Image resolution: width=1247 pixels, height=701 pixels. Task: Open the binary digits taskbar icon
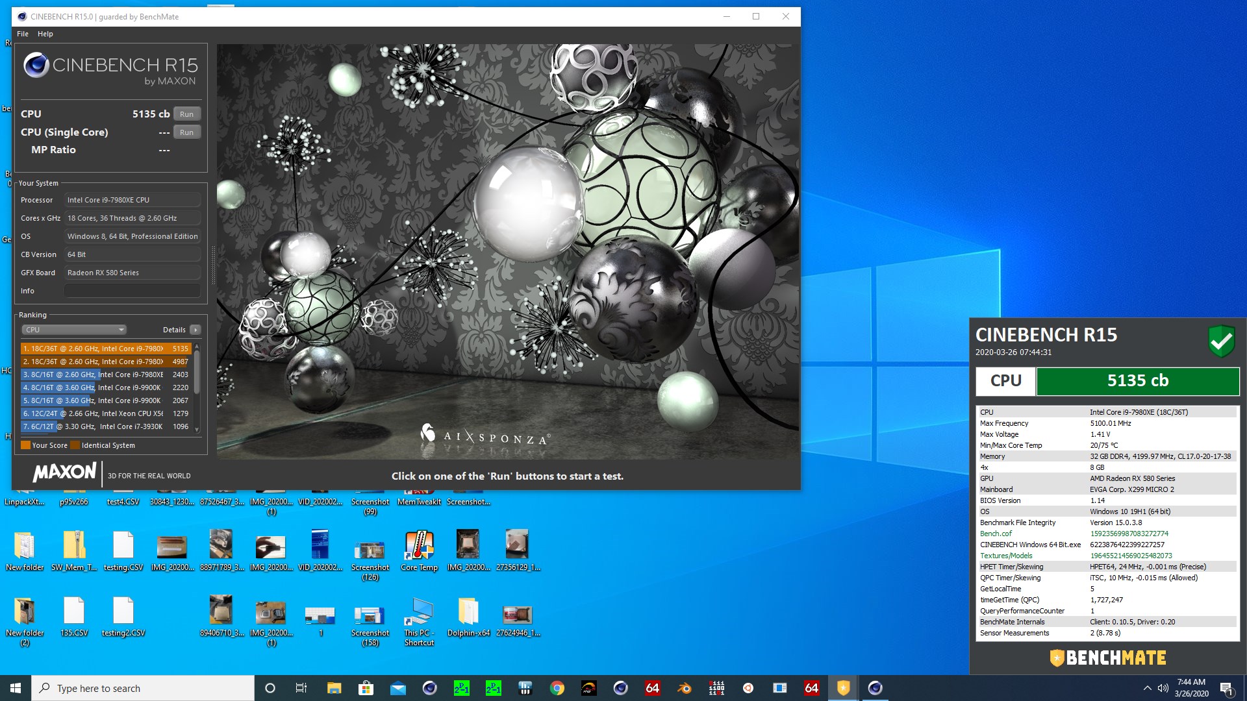716,688
